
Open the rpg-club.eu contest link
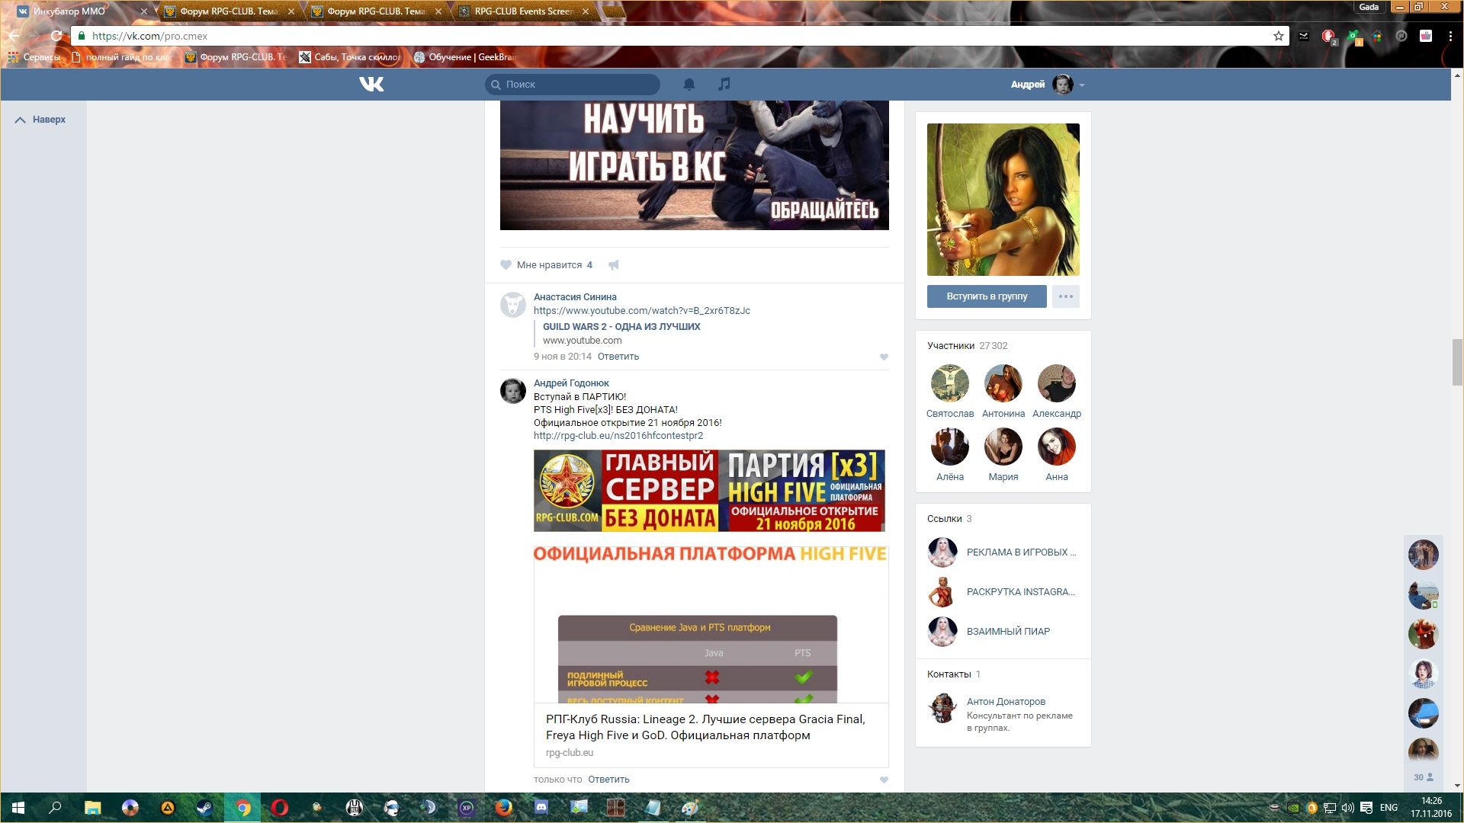618,436
